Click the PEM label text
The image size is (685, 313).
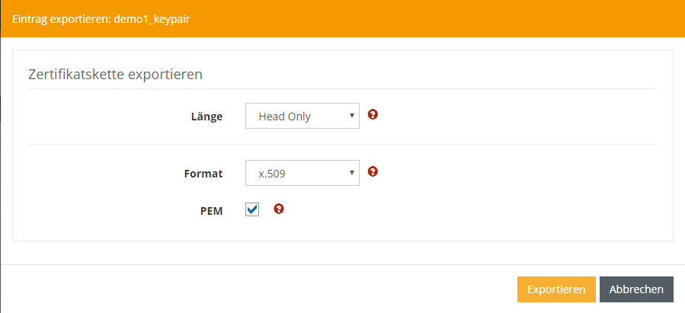(x=211, y=211)
